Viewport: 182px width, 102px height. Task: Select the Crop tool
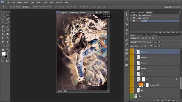[x=3, y=23]
